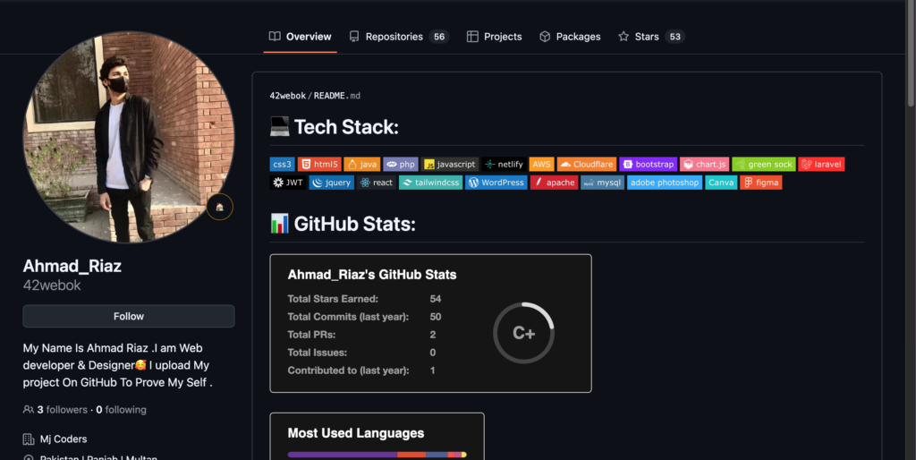Screen dimensions: 916x460
Task: Open the Overview tab
Action: (301, 37)
